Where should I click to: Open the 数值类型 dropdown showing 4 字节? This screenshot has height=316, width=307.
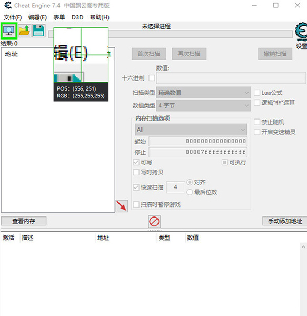click(204, 105)
